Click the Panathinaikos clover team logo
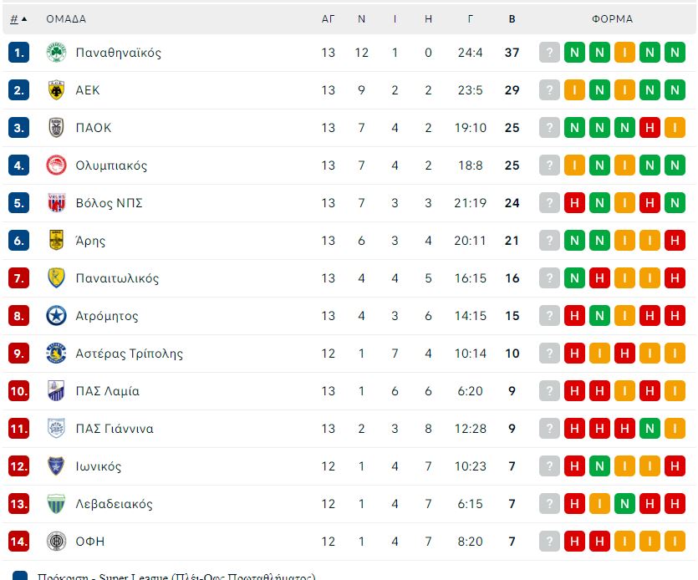Image resolution: width=698 pixels, height=580 pixels. 56,53
